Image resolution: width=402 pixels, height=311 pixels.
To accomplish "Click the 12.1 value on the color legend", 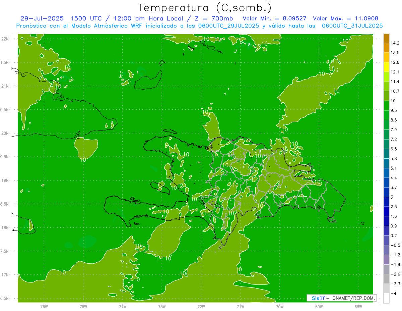I will pyautogui.click(x=395, y=72).
